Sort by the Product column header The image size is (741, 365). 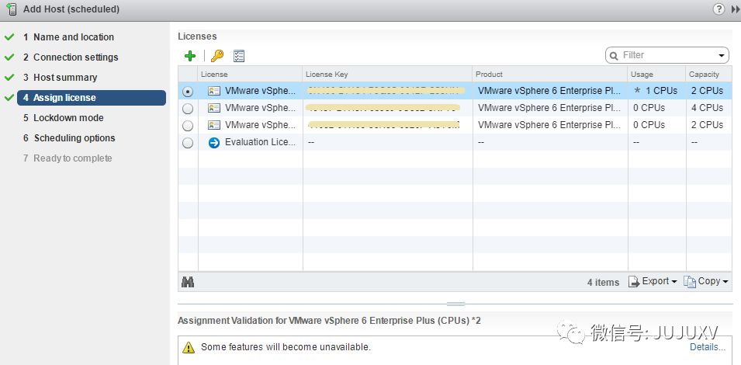(550, 75)
